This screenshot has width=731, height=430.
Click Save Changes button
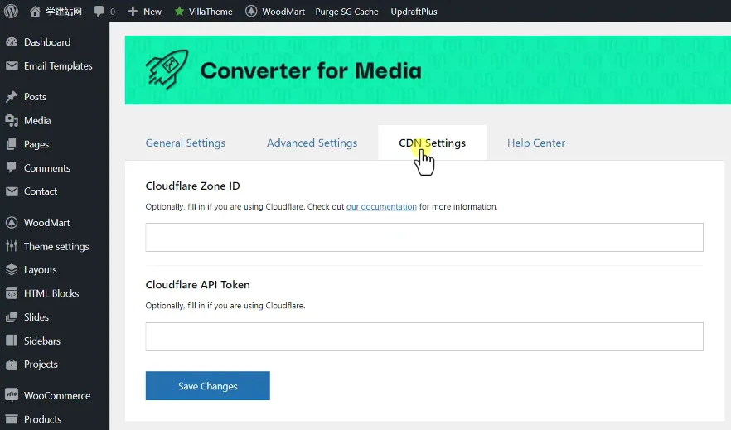point(207,386)
